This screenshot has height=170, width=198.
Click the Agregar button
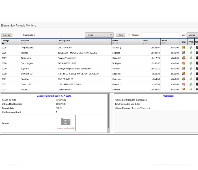7,35
